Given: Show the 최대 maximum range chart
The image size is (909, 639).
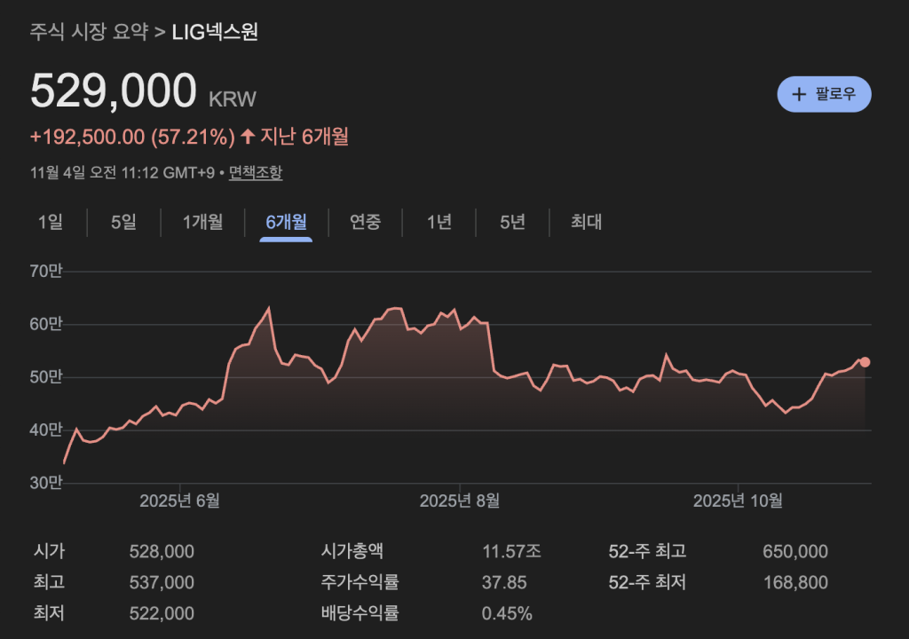Looking at the screenshot, I should point(586,222).
